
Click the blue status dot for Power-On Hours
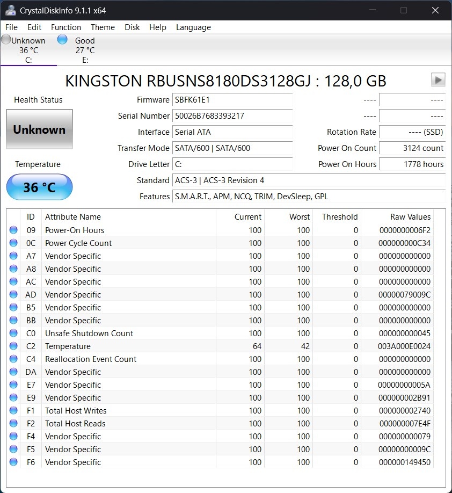tap(13, 230)
